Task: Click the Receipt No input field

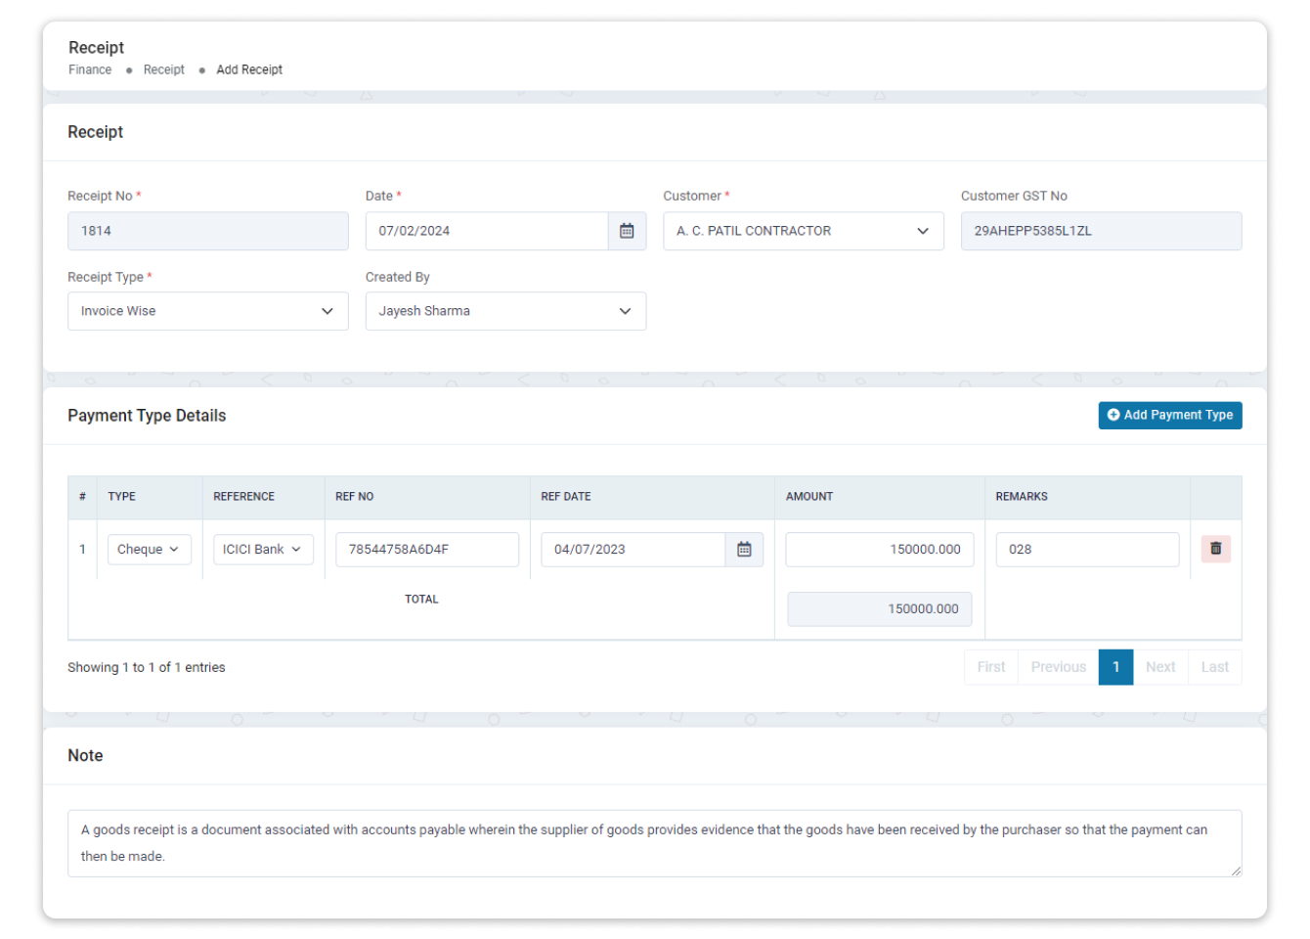Action: click(207, 231)
